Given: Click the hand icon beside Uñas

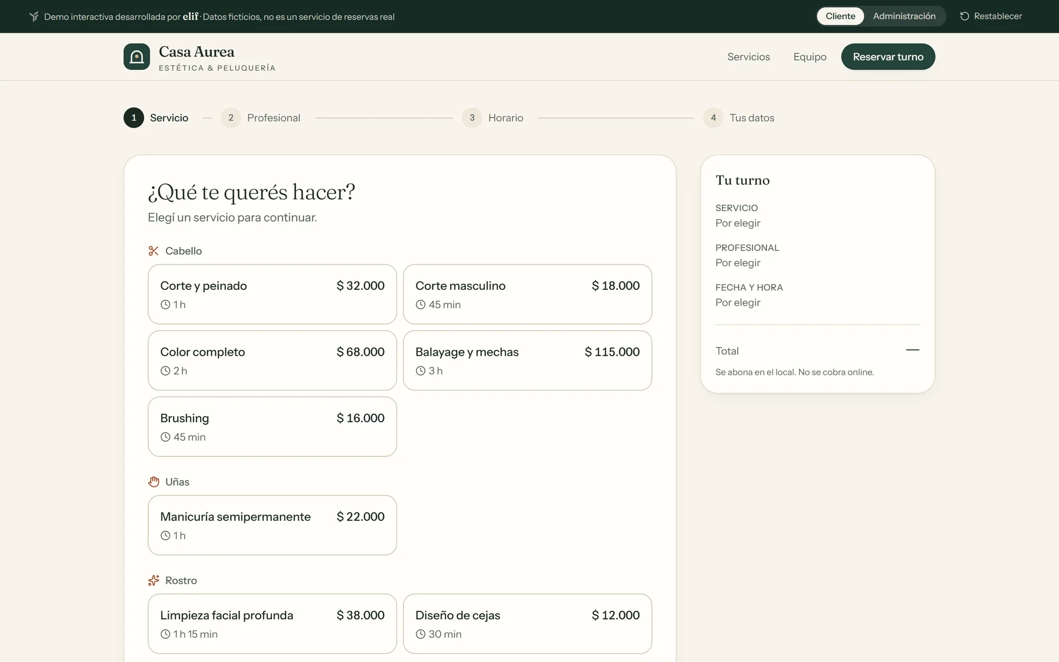Looking at the screenshot, I should (154, 482).
